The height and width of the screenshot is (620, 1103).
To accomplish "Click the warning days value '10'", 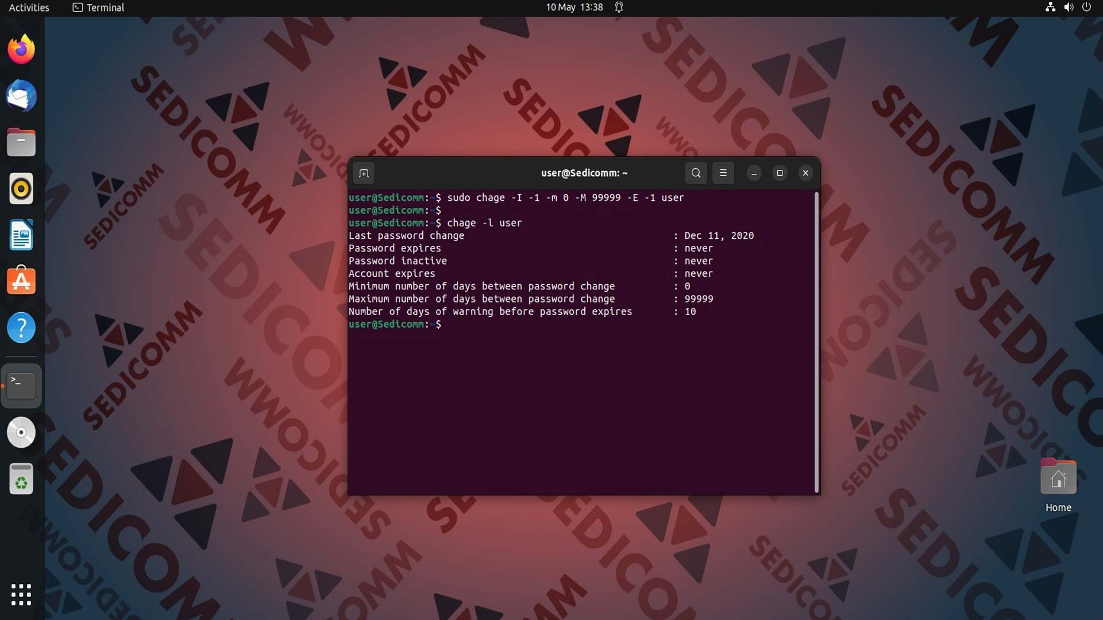I will click(x=690, y=311).
